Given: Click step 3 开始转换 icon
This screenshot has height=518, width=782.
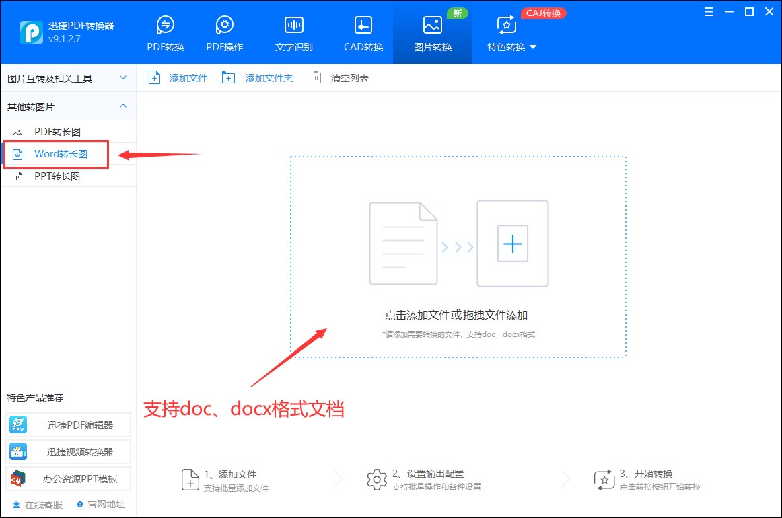Looking at the screenshot, I should 604,480.
